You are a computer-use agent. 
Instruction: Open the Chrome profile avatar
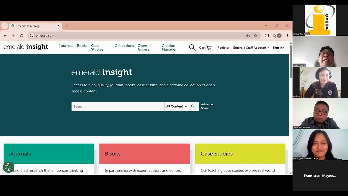click(x=279, y=36)
